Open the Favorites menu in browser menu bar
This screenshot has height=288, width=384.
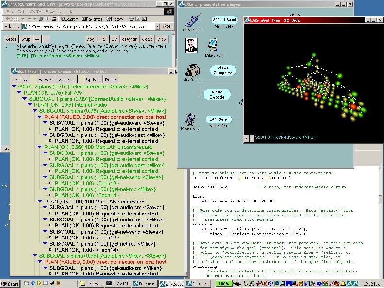[x=54, y=12]
